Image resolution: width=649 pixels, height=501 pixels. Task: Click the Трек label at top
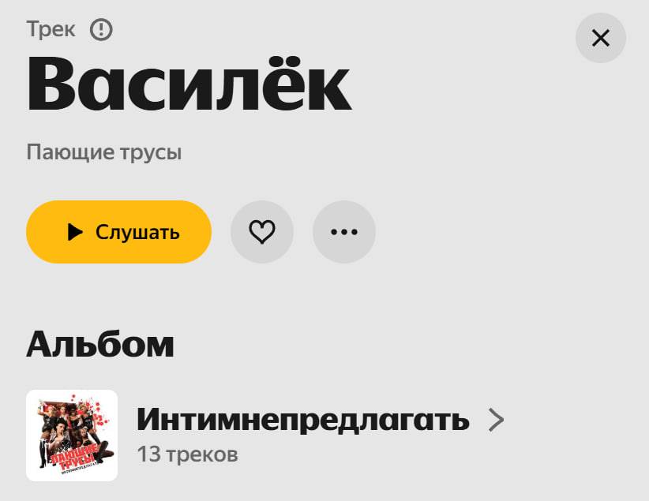(x=51, y=29)
